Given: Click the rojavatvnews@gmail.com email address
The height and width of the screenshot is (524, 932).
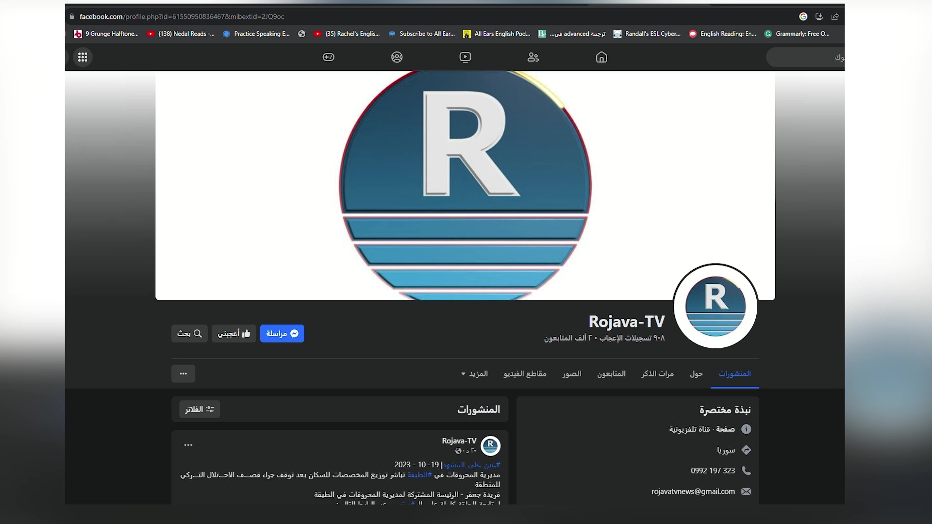Looking at the screenshot, I should pos(693,491).
